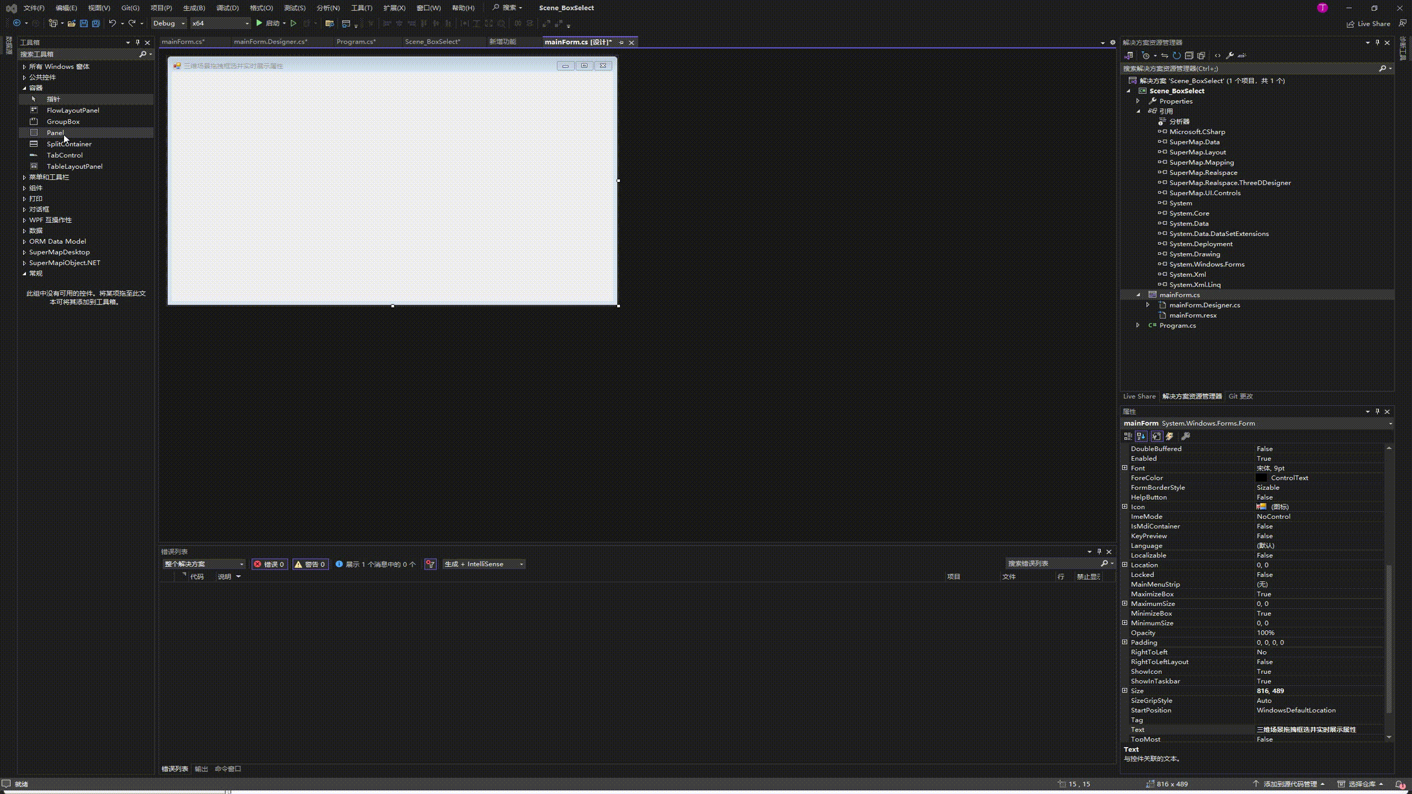Switch to the 输出 output tab
Screen dimensions: 1412x794
click(x=201, y=769)
